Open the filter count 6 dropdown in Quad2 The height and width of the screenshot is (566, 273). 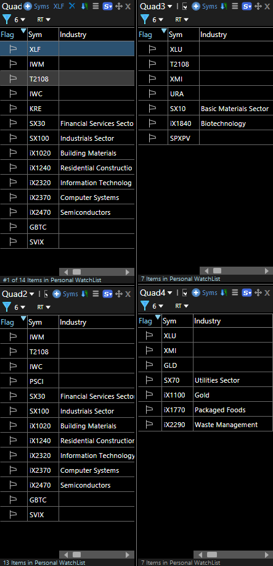(20, 307)
